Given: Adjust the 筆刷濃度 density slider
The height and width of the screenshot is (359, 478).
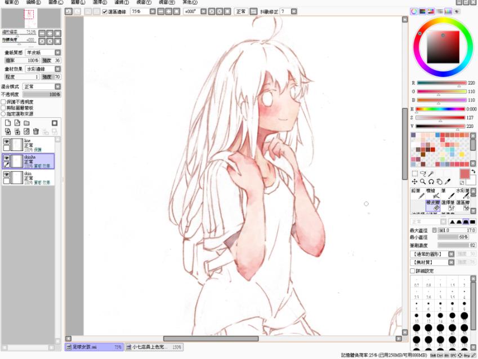Looking at the screenshot, I should (x=457, y=246).
